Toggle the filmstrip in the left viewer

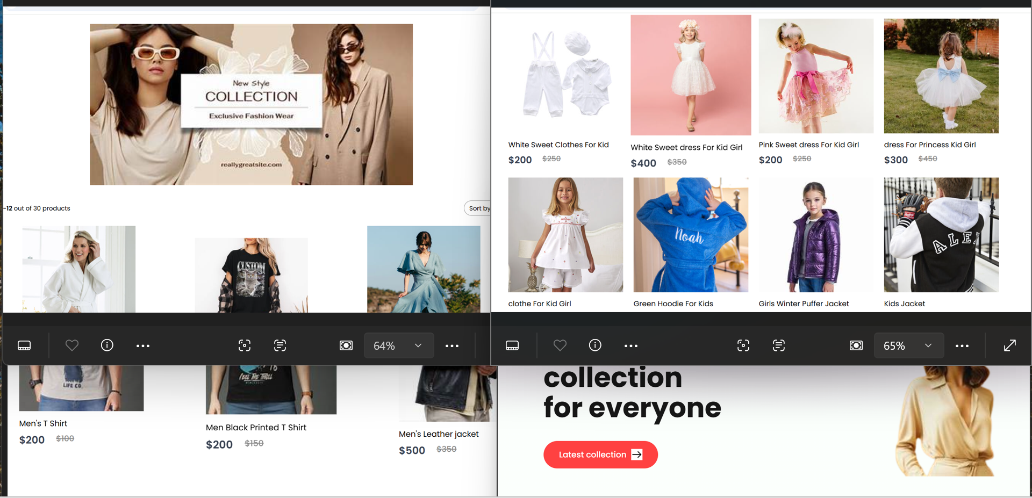click(x=24, y=345)
